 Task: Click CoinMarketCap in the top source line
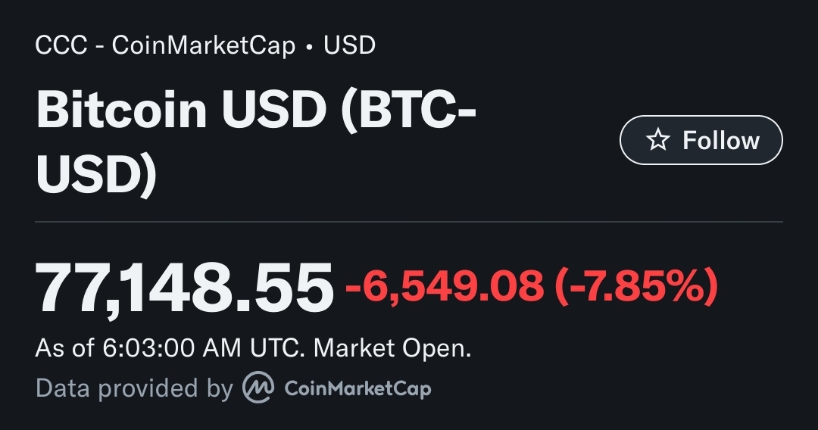[204, 45]
